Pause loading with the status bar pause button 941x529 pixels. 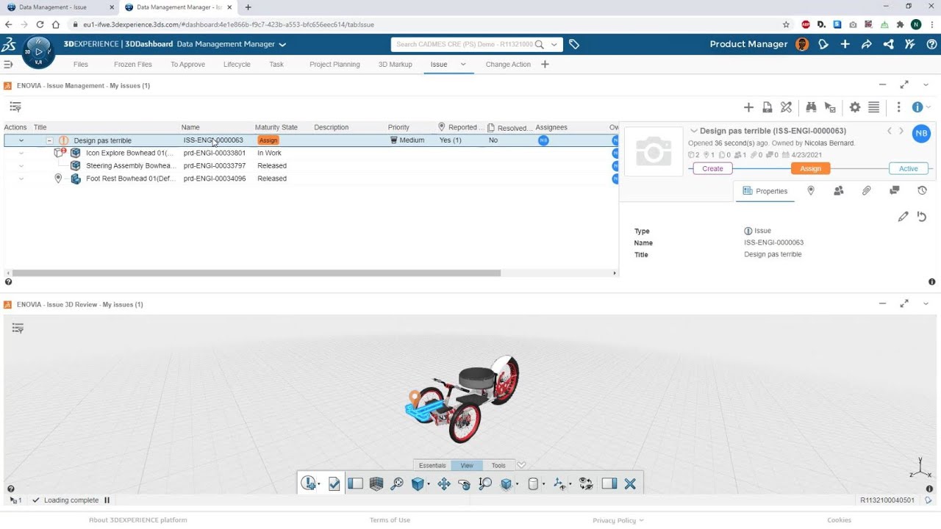107,500
